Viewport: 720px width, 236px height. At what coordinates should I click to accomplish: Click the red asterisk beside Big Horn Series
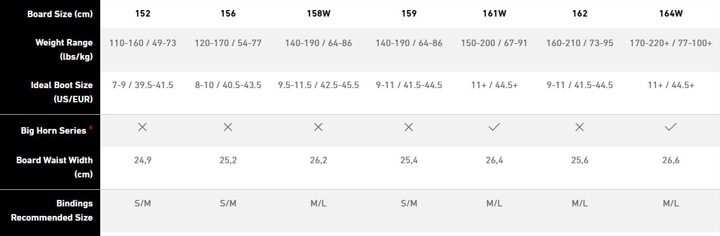(x=91, y=128)
